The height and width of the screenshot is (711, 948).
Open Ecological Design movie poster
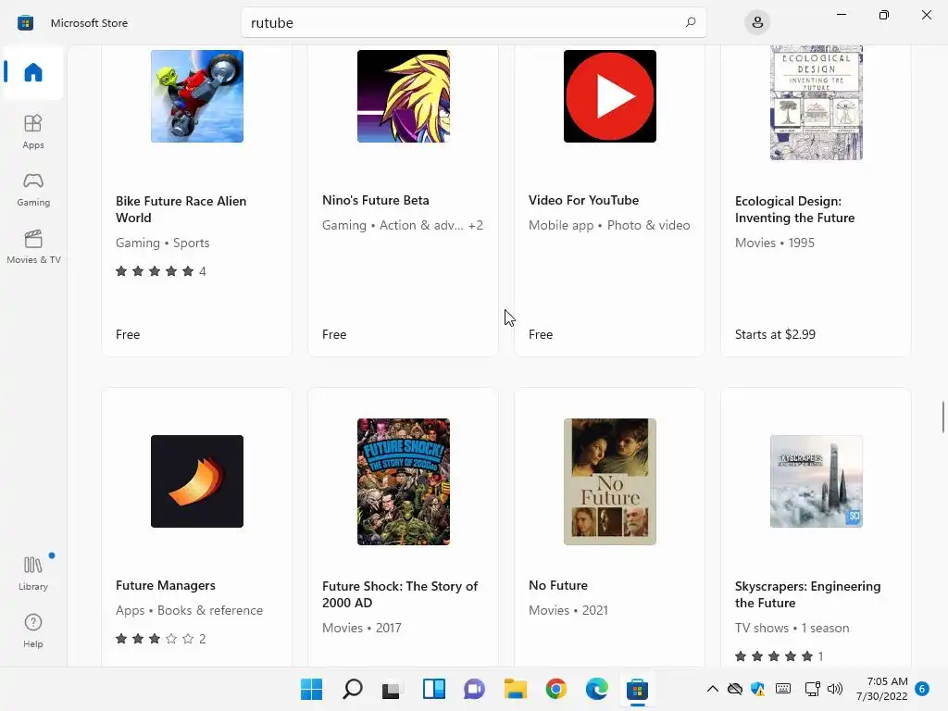coord(817,102)
